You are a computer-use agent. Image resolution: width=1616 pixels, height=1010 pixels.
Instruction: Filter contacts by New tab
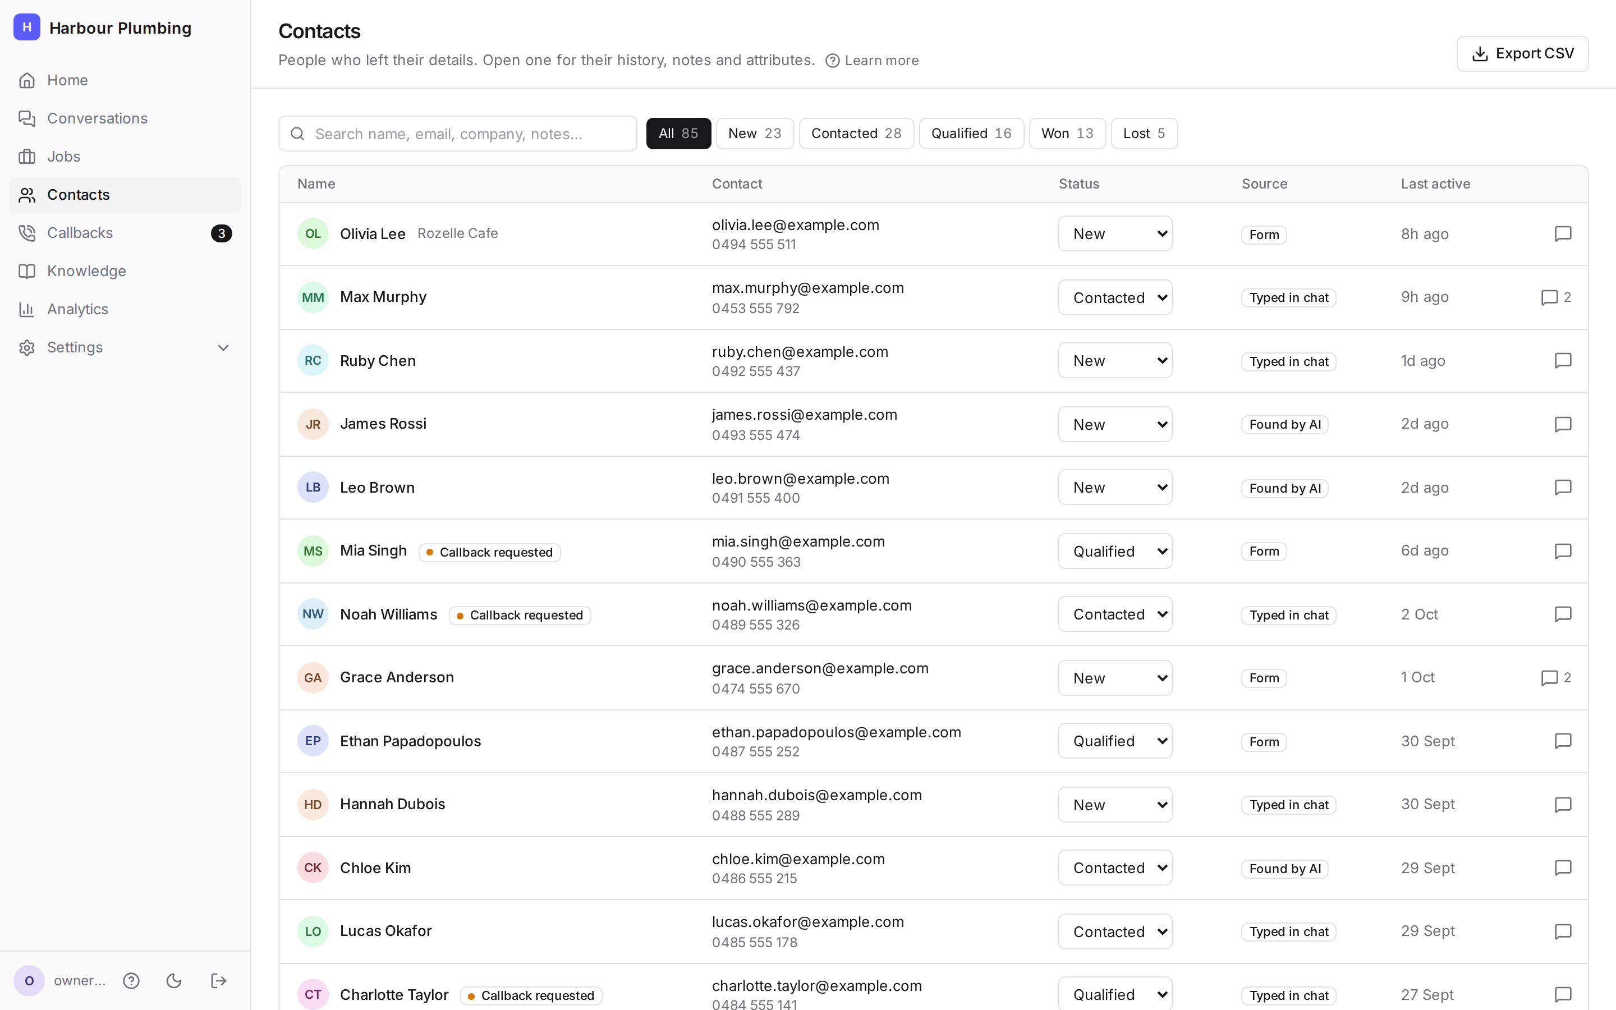click(755, 134)
